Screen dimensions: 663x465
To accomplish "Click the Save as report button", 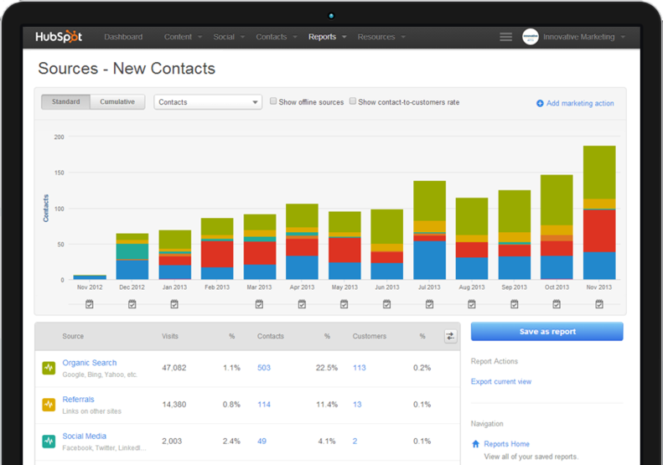I will pyautogui.click(x=547, y=332).
